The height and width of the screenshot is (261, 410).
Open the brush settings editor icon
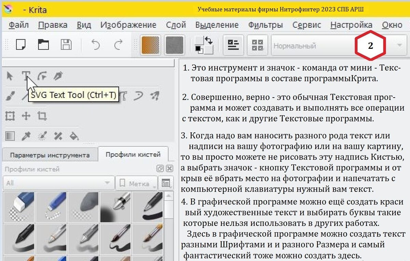click(x=233, y=45)
